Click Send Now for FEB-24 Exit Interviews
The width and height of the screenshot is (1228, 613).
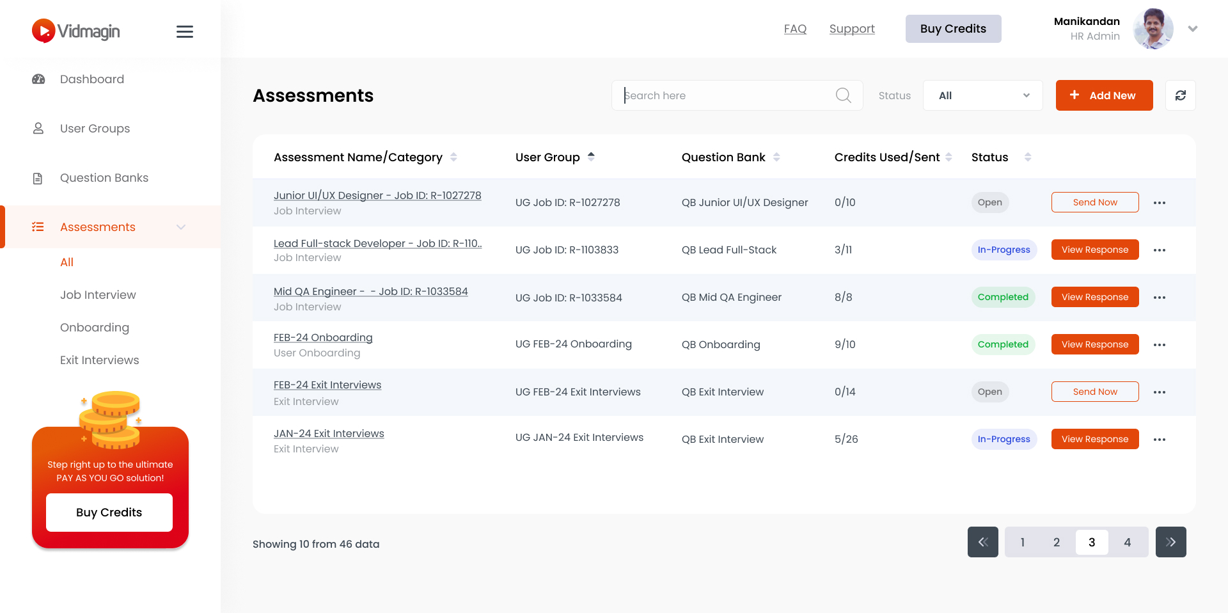tap(1094, 392)
